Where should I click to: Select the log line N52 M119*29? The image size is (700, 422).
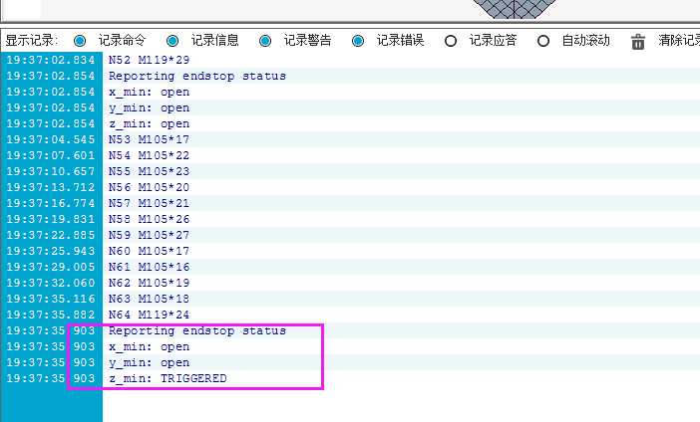[149, 60]
